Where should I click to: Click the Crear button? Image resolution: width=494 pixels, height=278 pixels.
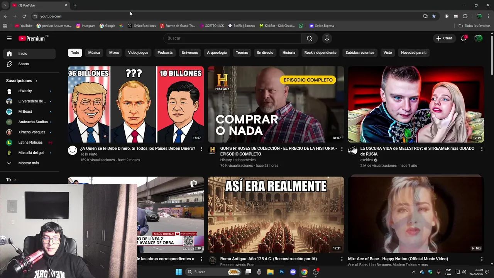444,38
